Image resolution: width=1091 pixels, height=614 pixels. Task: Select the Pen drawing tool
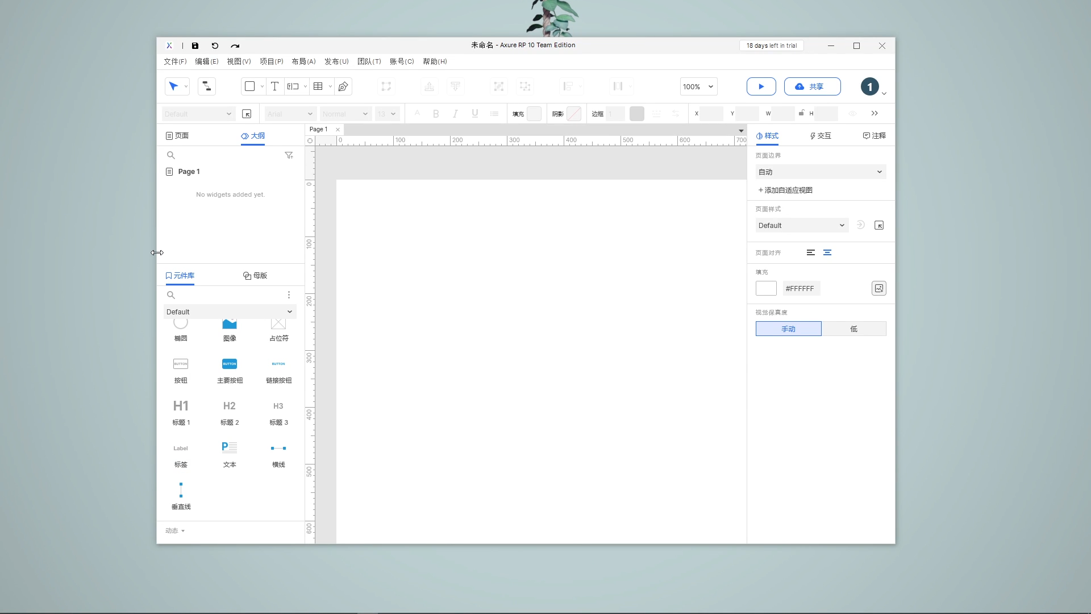coord(343,86)
